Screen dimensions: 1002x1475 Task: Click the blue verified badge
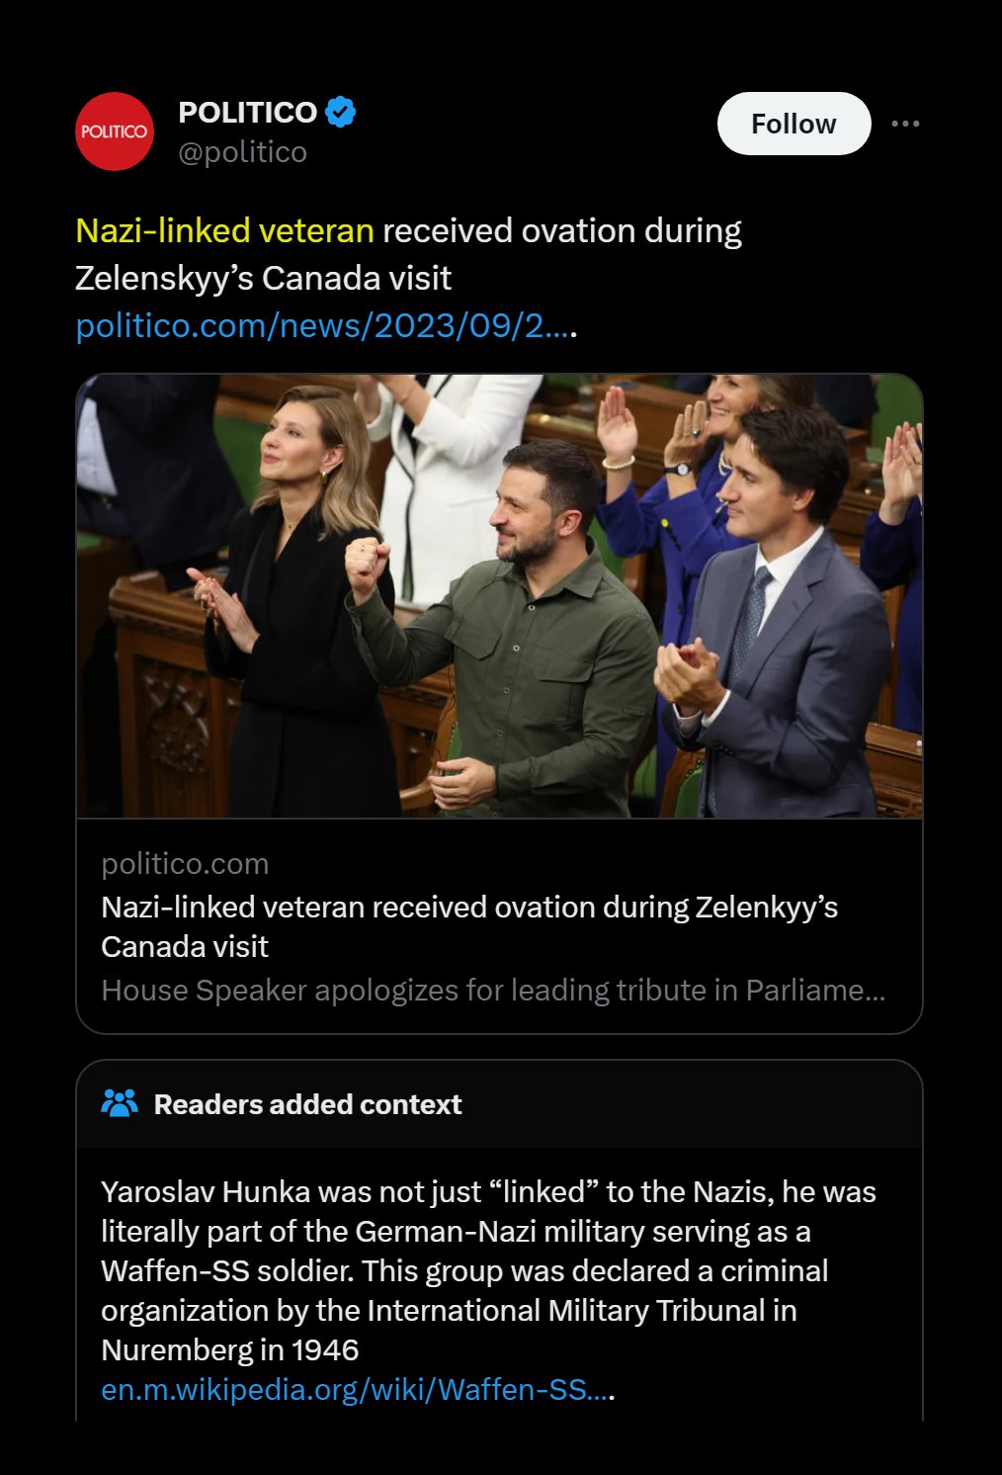point(341,113)
